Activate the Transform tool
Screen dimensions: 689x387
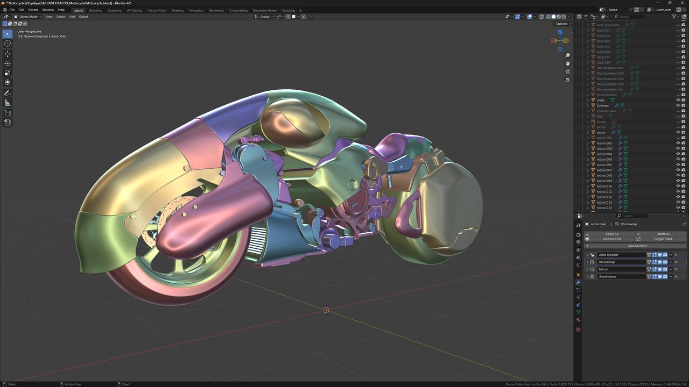click(x=8, y=82)
